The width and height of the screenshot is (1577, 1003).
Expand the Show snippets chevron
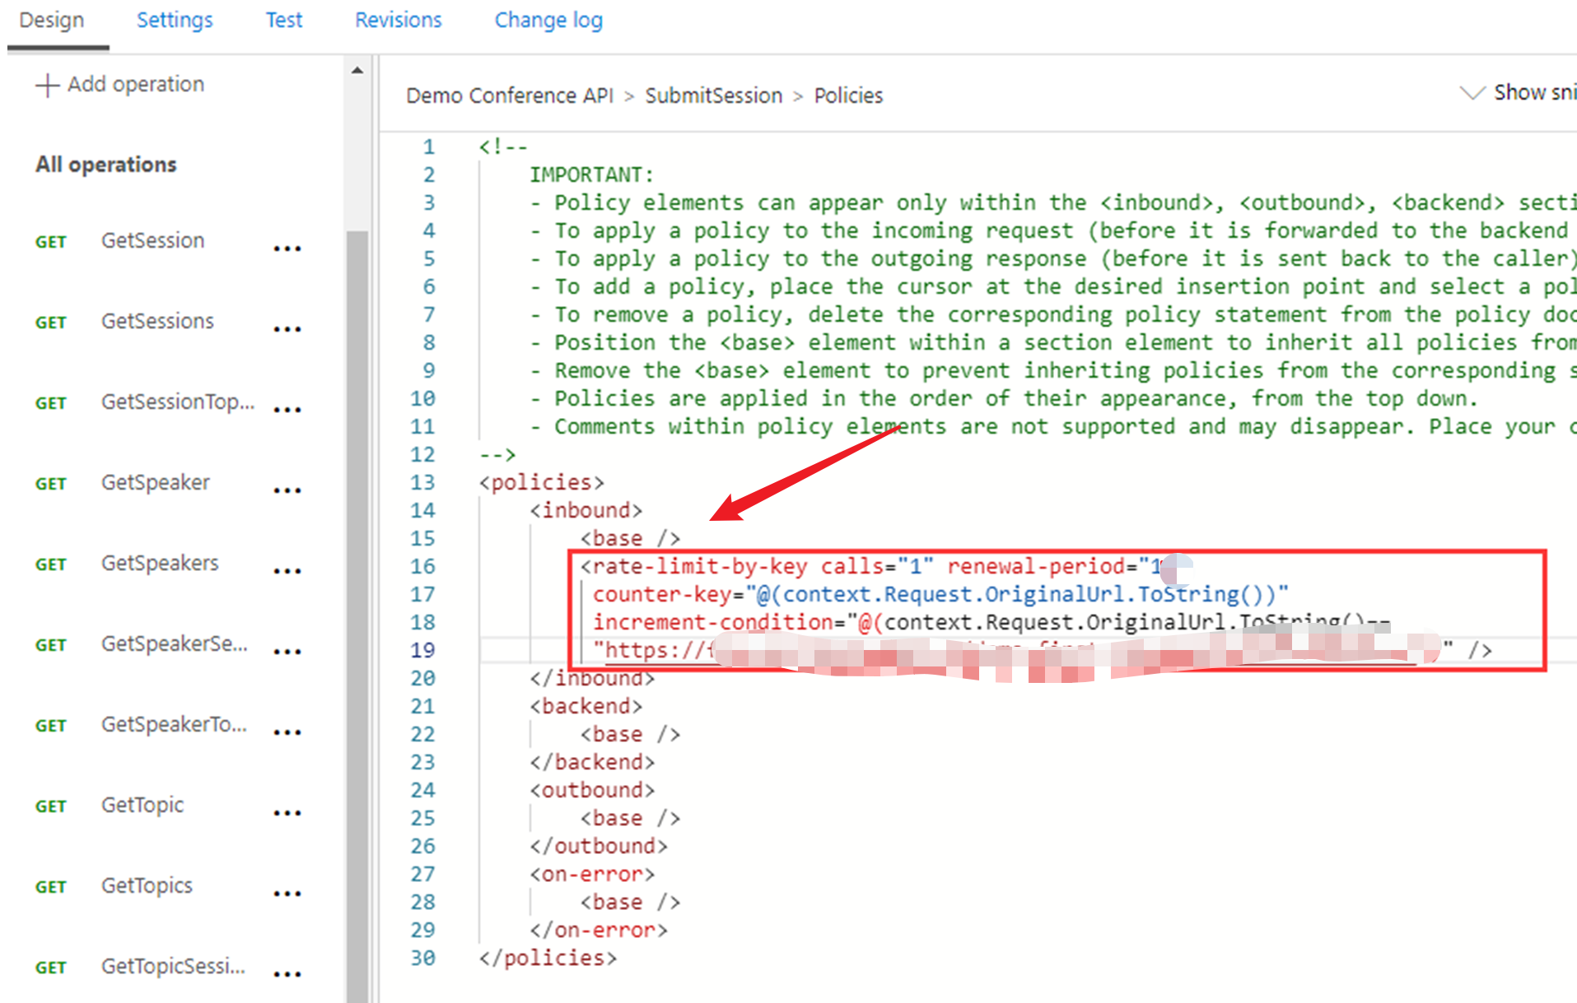tap(1471, 93)
